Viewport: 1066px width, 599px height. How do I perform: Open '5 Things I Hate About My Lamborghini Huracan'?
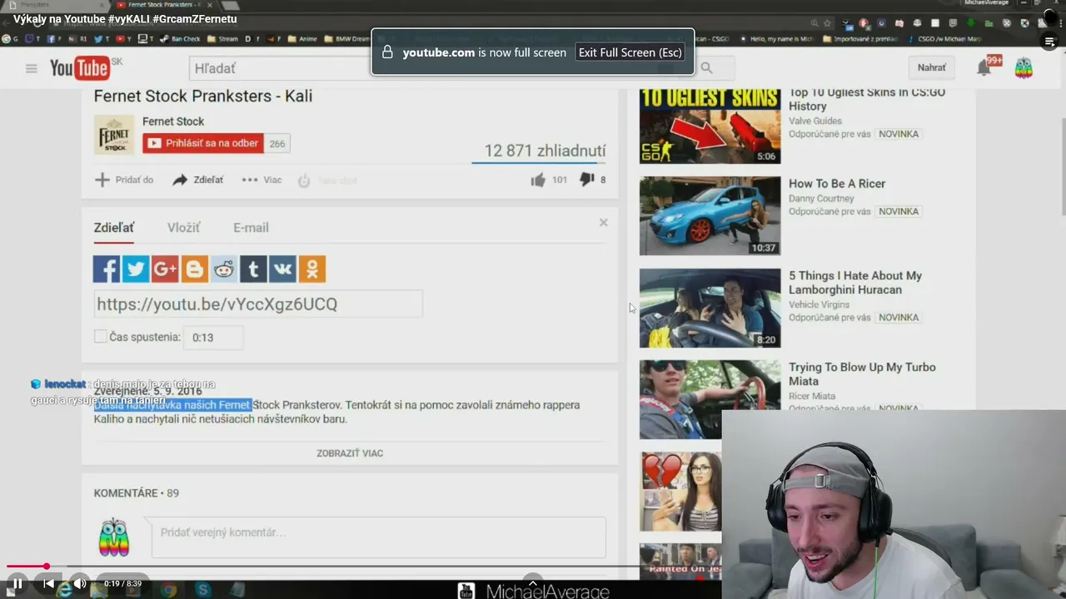click(855, 283)
